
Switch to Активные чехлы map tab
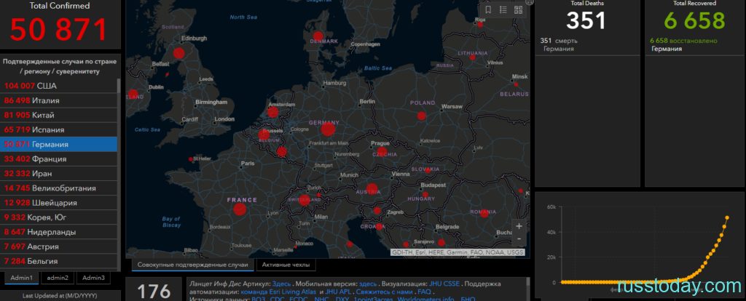[286, 265]
